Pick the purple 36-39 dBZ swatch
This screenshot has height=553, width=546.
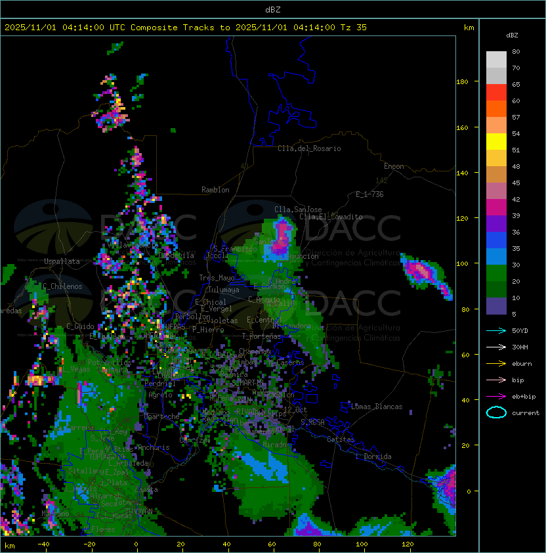point(496,224)
